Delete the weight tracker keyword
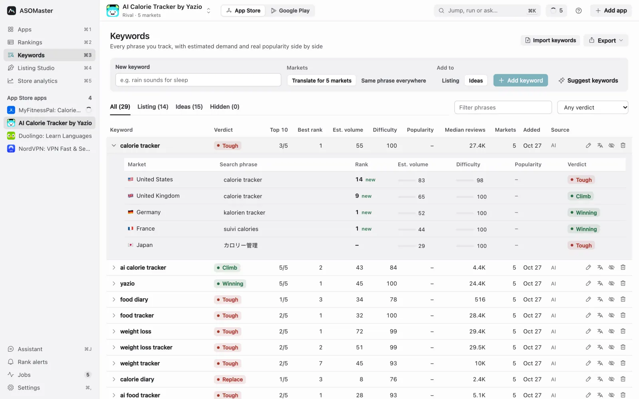 point(623,363)
